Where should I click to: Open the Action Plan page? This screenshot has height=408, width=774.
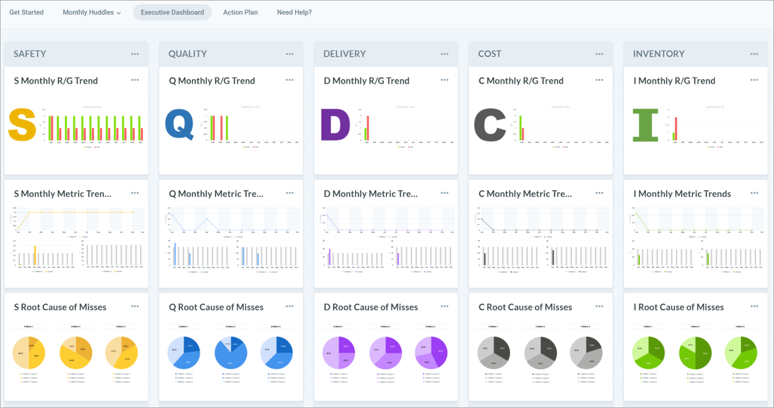240,12
